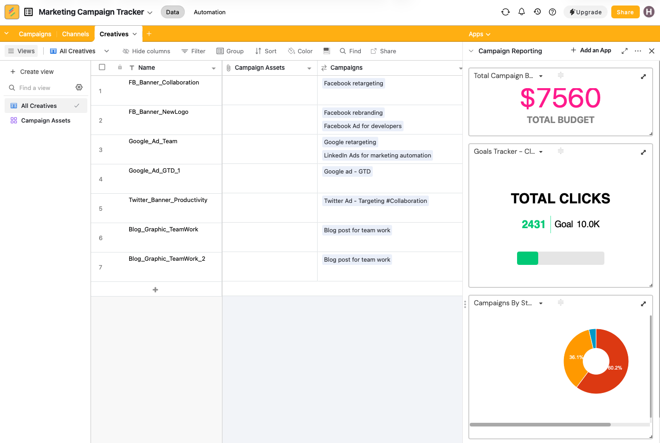Click the Upgrade button
The width and height of the screenshot is (660, 443).
[585, 12]
